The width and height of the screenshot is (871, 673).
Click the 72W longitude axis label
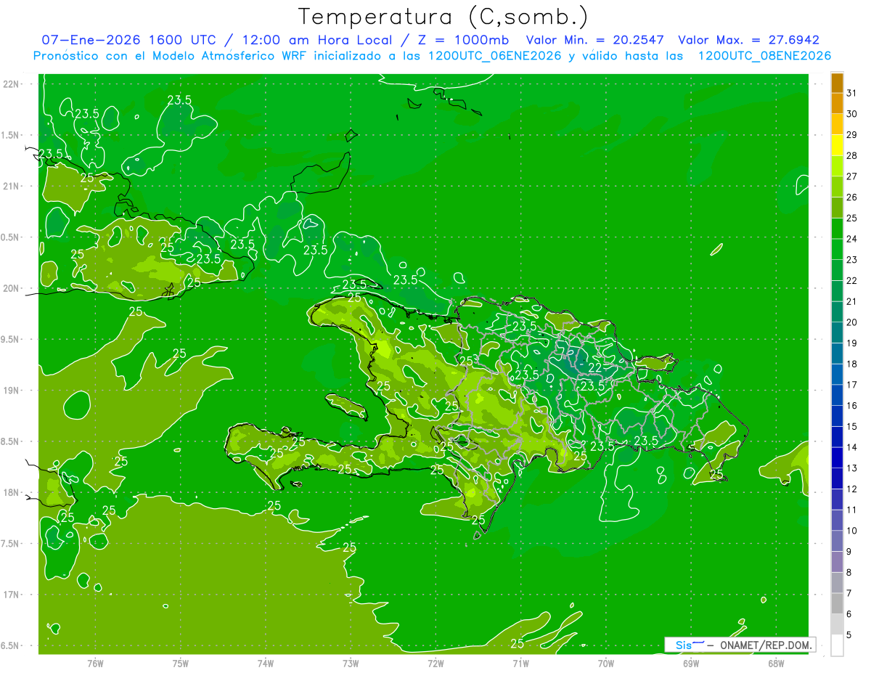435,663
